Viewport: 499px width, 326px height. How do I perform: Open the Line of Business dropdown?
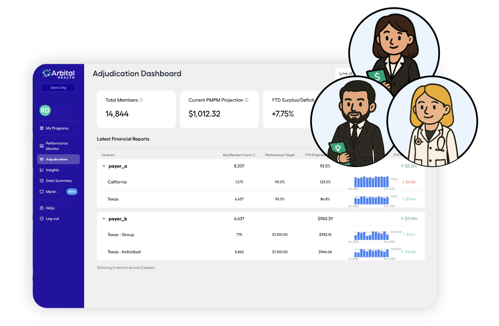(x=344, y=72)
